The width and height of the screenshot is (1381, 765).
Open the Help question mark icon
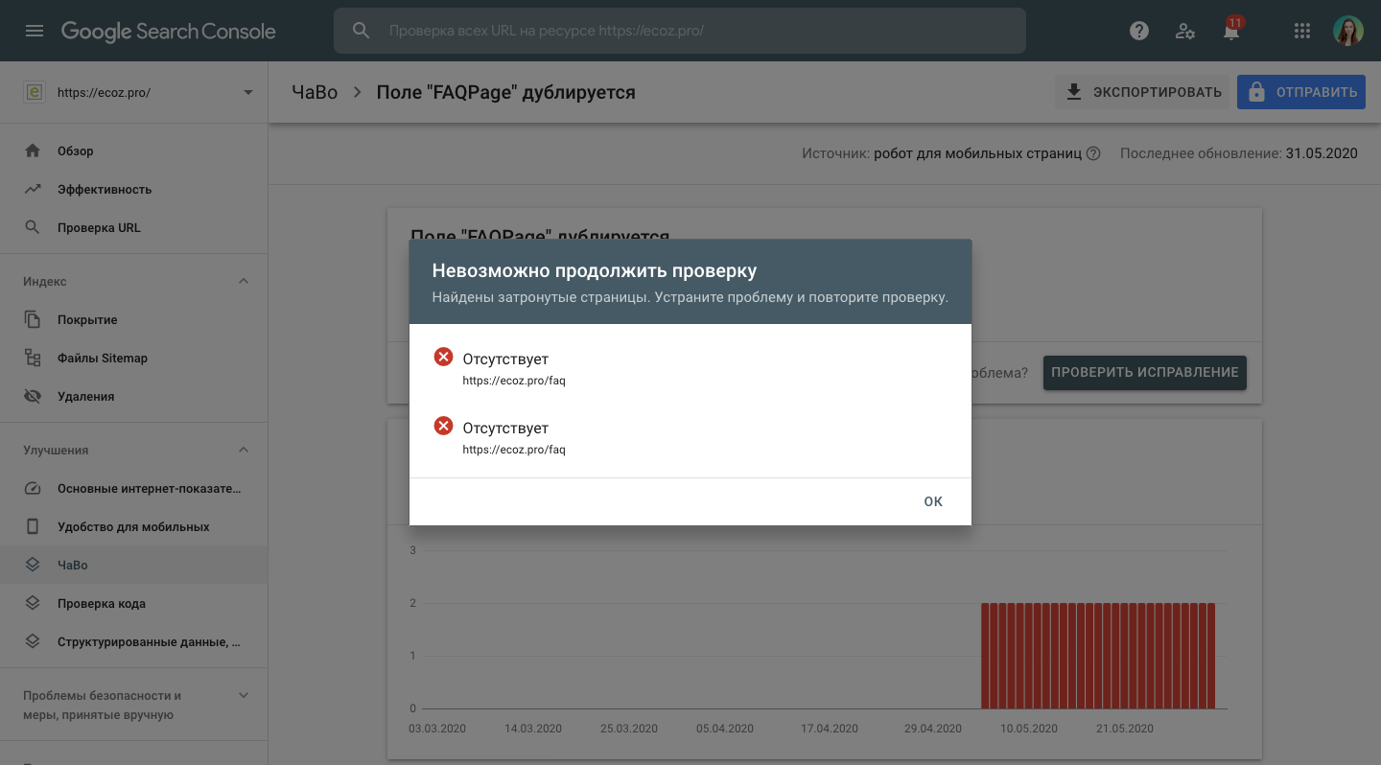pyautogui.click(x=1139, y=31)
